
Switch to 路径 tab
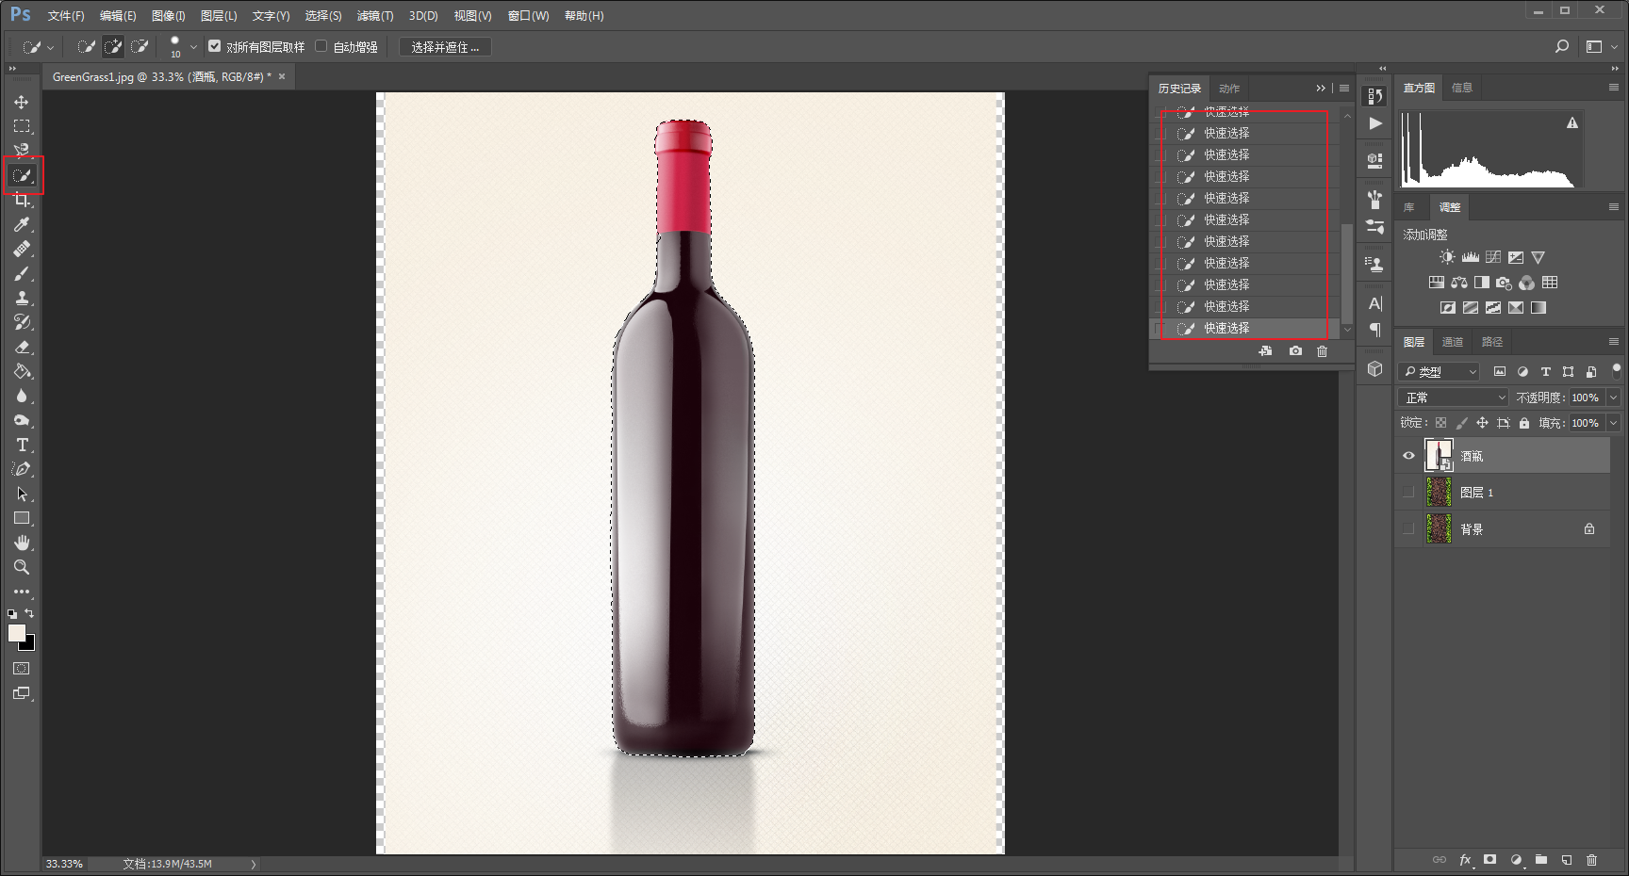coord(1492,342)
